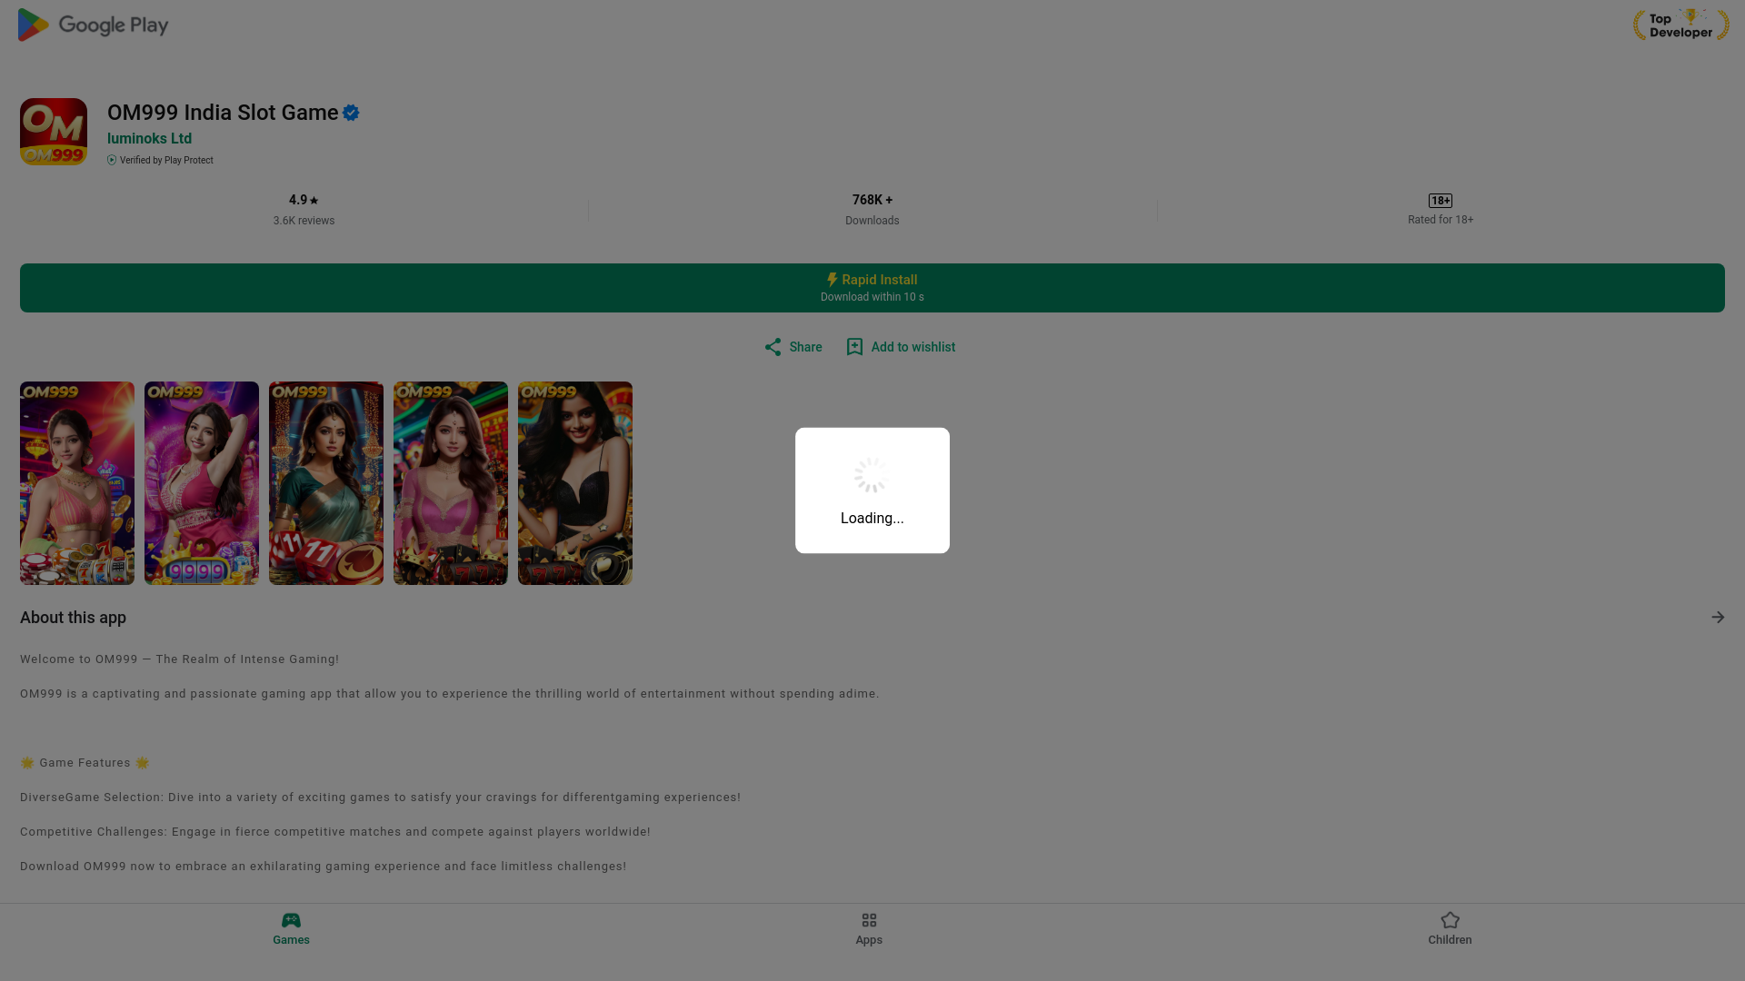Click the Google Play logo

[93, 25]
